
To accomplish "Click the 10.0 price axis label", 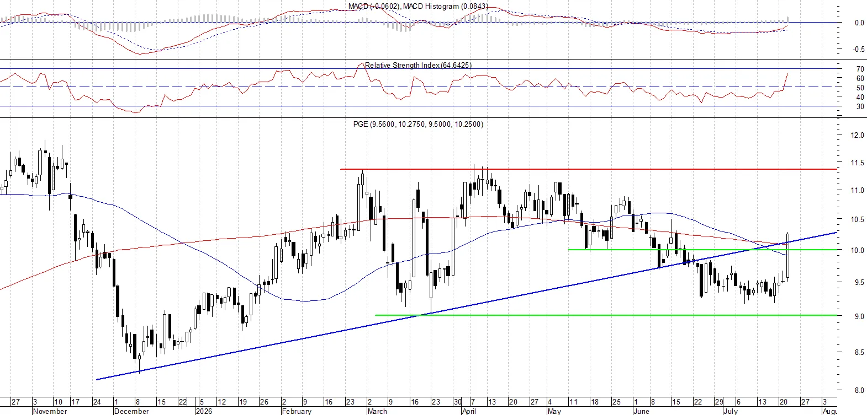I will click(x=857, y=250).
